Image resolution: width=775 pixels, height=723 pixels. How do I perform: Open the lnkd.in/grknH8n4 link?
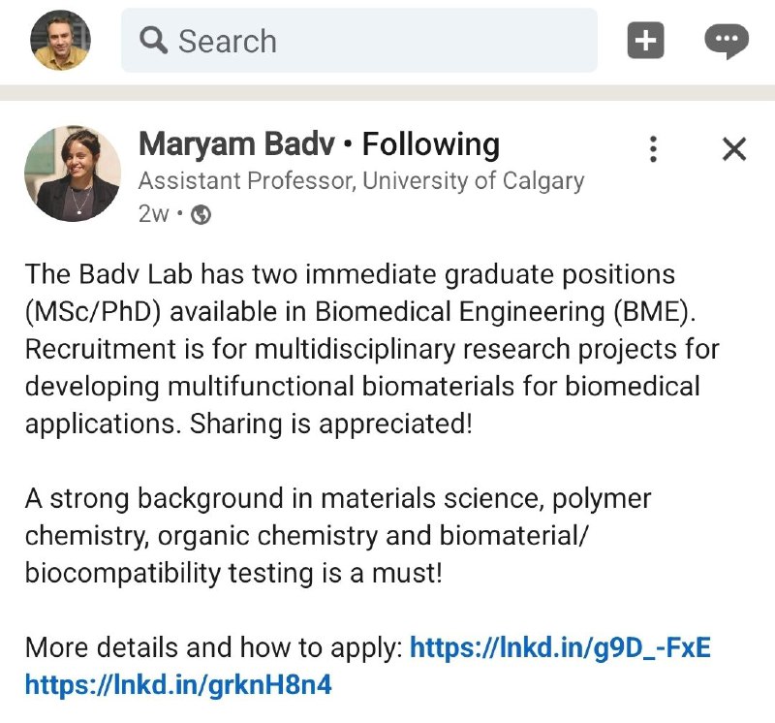(178, 685)
